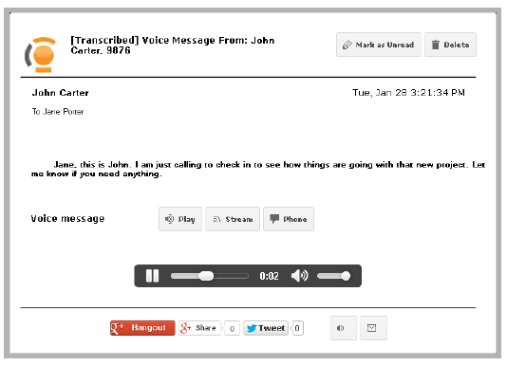The image size is (507, 365).
Task: Click the Tweet count bubble
Action: (298, 328)
